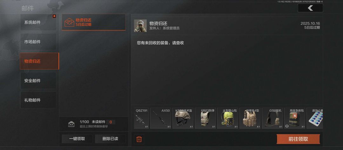Select the 物资归还 tab in sidebar
Viewport: 343px width, 150px height.
coord(39,61)
